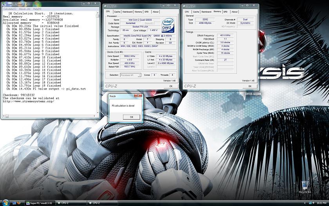The image size is (329, 206).
Task: Click the Super PI / mod1.5 XS taskbar button
Action: click(x=40, y=203)
